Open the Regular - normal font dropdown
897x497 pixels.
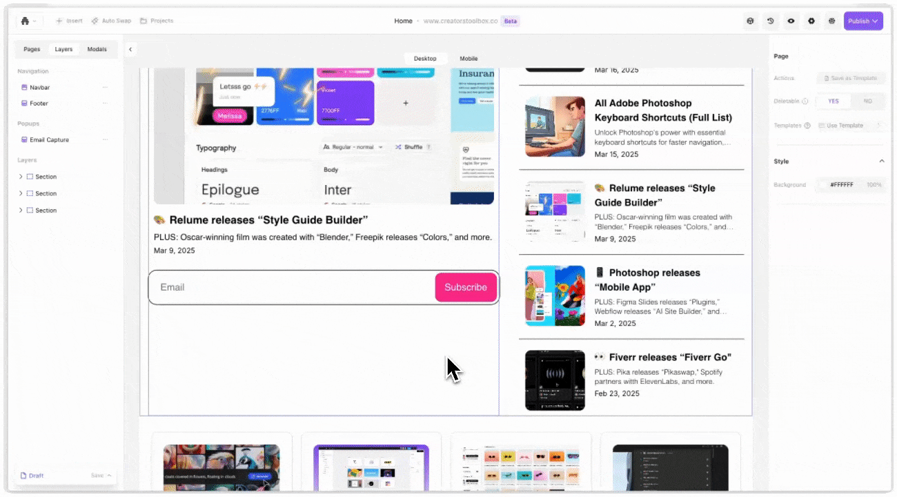353,147
